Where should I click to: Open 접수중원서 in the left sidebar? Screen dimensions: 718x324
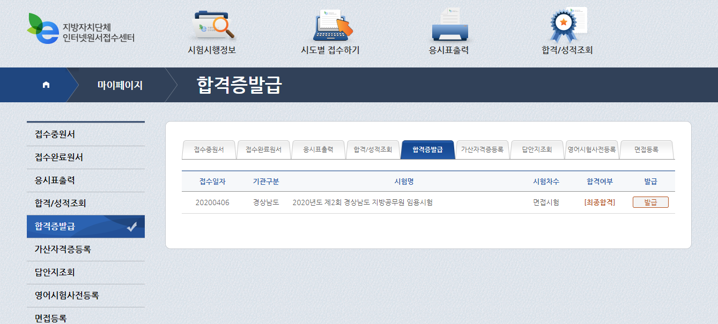tap(86, 134)
